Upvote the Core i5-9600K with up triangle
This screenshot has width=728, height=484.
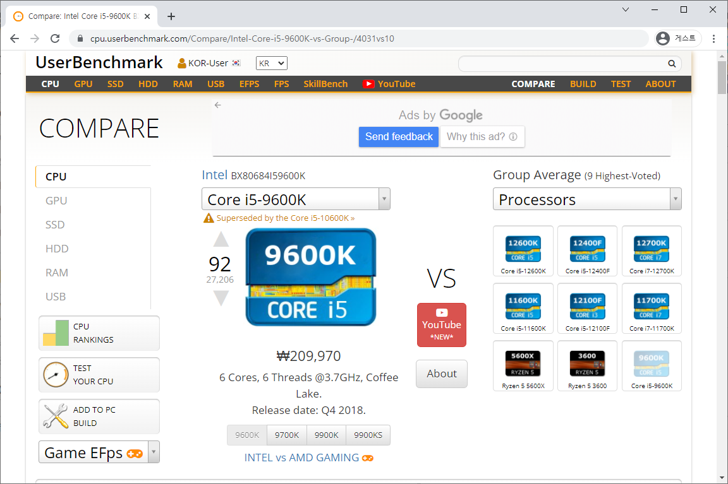221,239
